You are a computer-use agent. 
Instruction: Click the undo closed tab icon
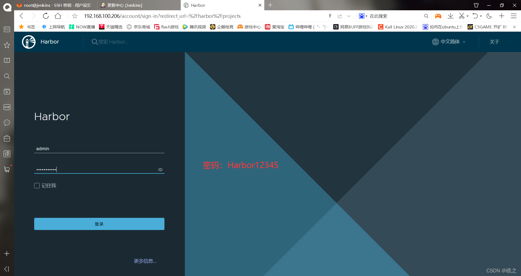click(475, 16)
